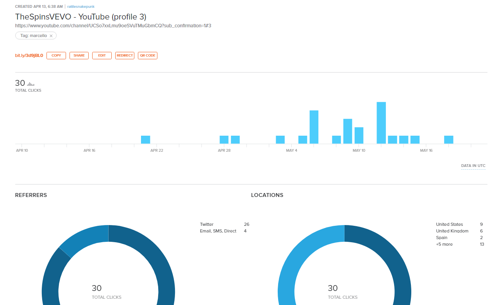The height and width of the screenshot is (305, 498).
Task: Click the Twitter referrer entry
Action: click(x=207, y=224)
